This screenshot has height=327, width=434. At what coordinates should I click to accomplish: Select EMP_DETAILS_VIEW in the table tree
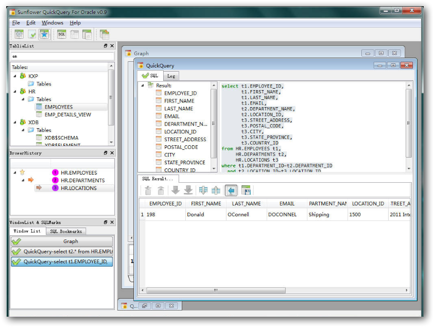[68, 115]
